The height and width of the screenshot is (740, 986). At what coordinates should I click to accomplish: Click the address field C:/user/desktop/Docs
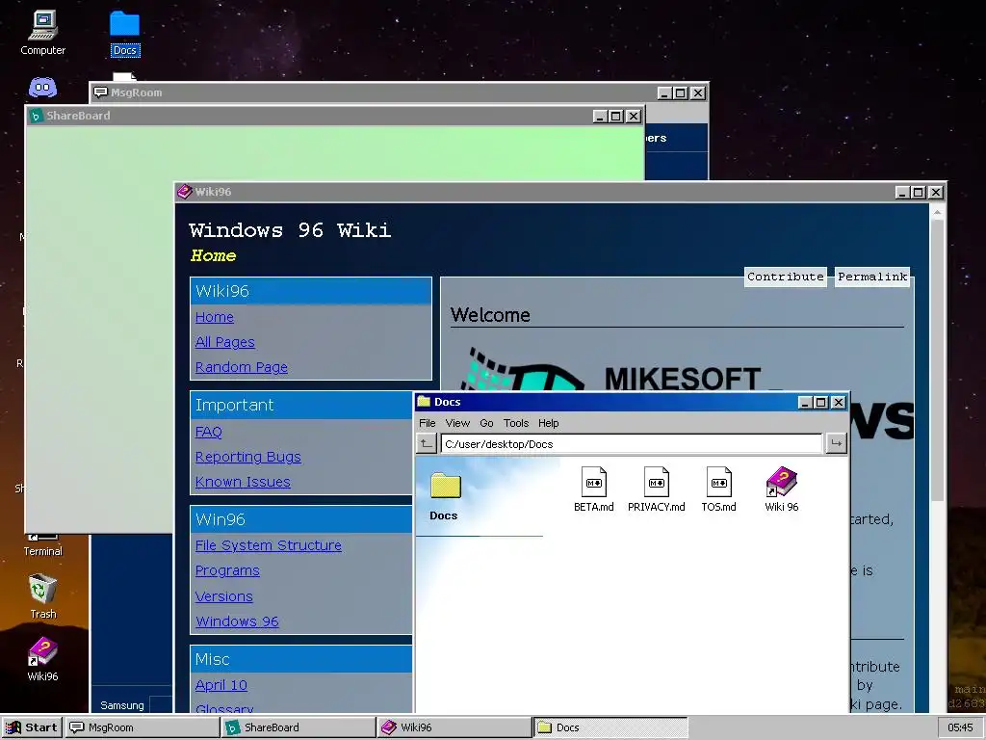click(632, 443)
